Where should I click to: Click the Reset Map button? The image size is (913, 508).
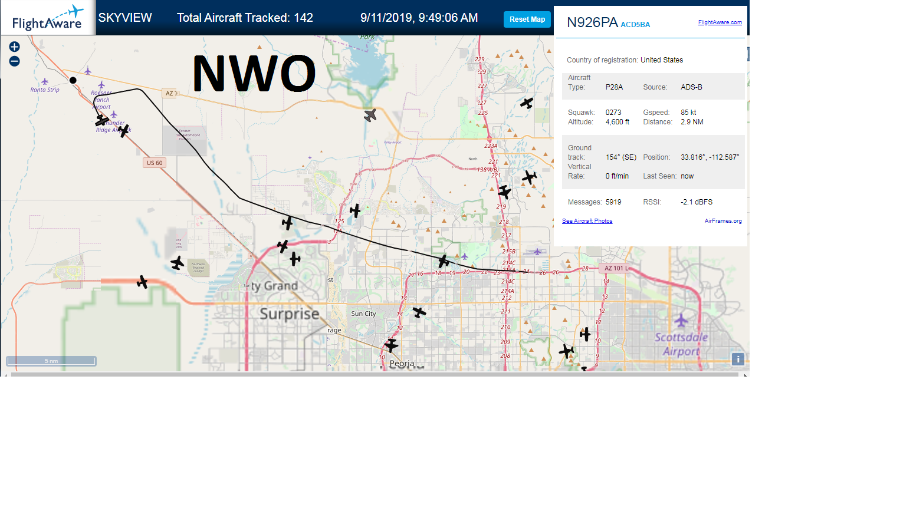pyautogui.click(x=527, y=19)
